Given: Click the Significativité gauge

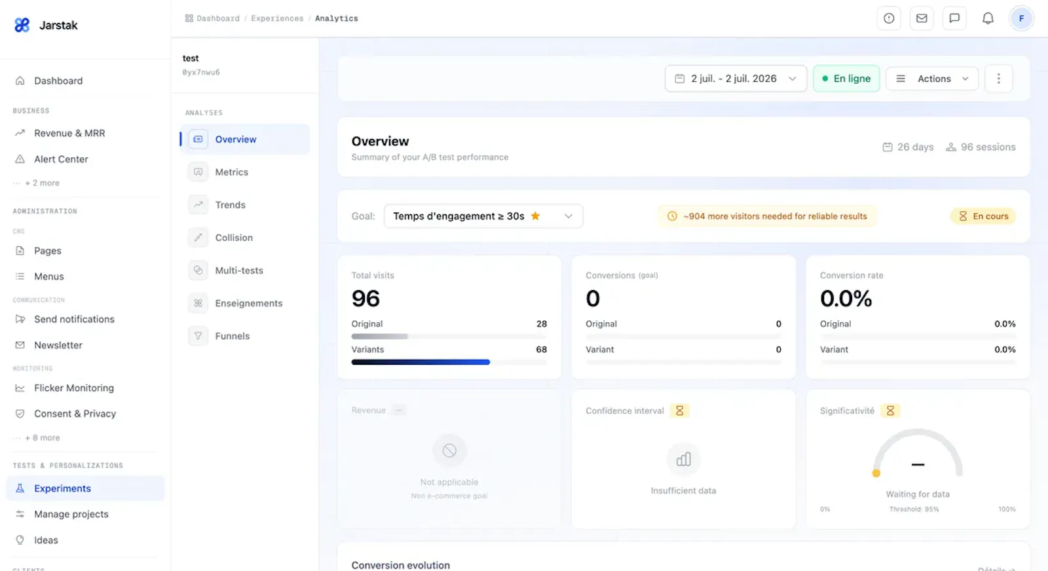Looking at the screenshot, I should pyautogui.click(x=918, y=453).
